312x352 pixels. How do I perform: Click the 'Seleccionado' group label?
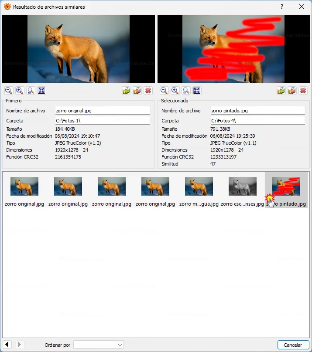pos(175,101)
